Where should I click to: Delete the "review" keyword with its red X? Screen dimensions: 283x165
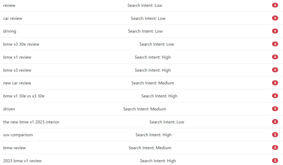point(275,5)
